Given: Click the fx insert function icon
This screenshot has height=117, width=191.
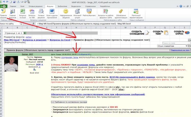Looking at the screenshot, I should [x=33, y=24].
